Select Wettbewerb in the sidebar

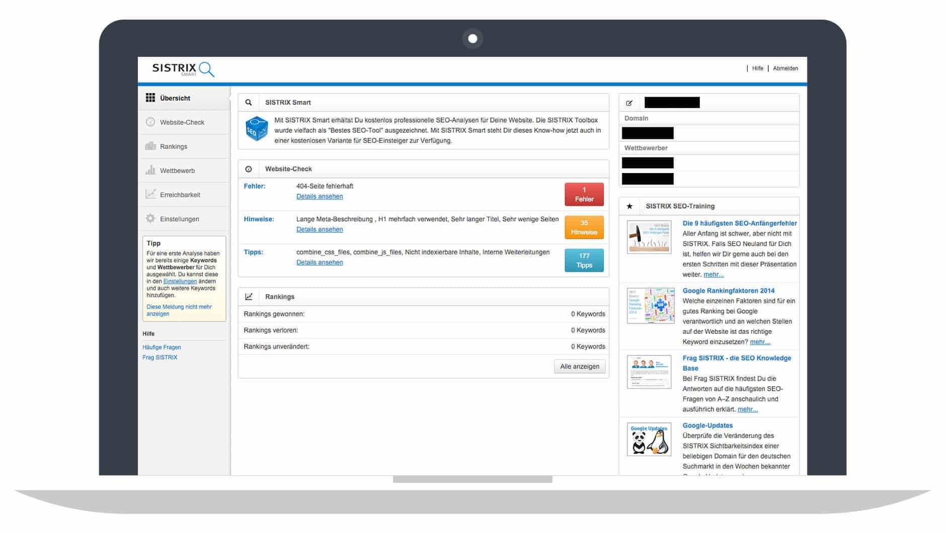(x=184, y=170)
